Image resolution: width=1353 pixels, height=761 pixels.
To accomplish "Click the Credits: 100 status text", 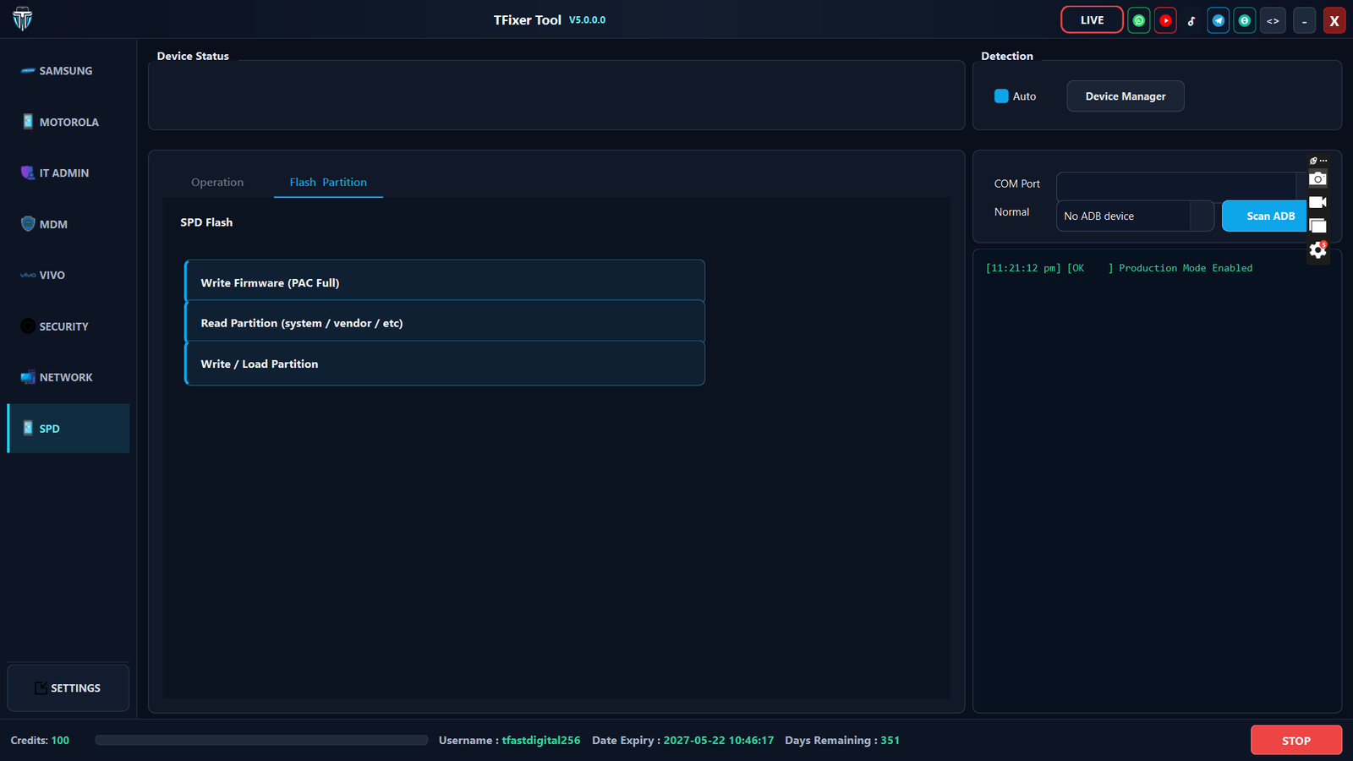I will tap(40, 740).
